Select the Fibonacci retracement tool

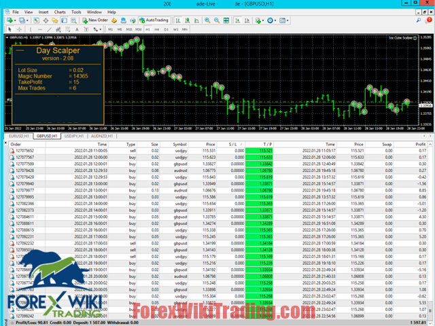pos(67,29)
